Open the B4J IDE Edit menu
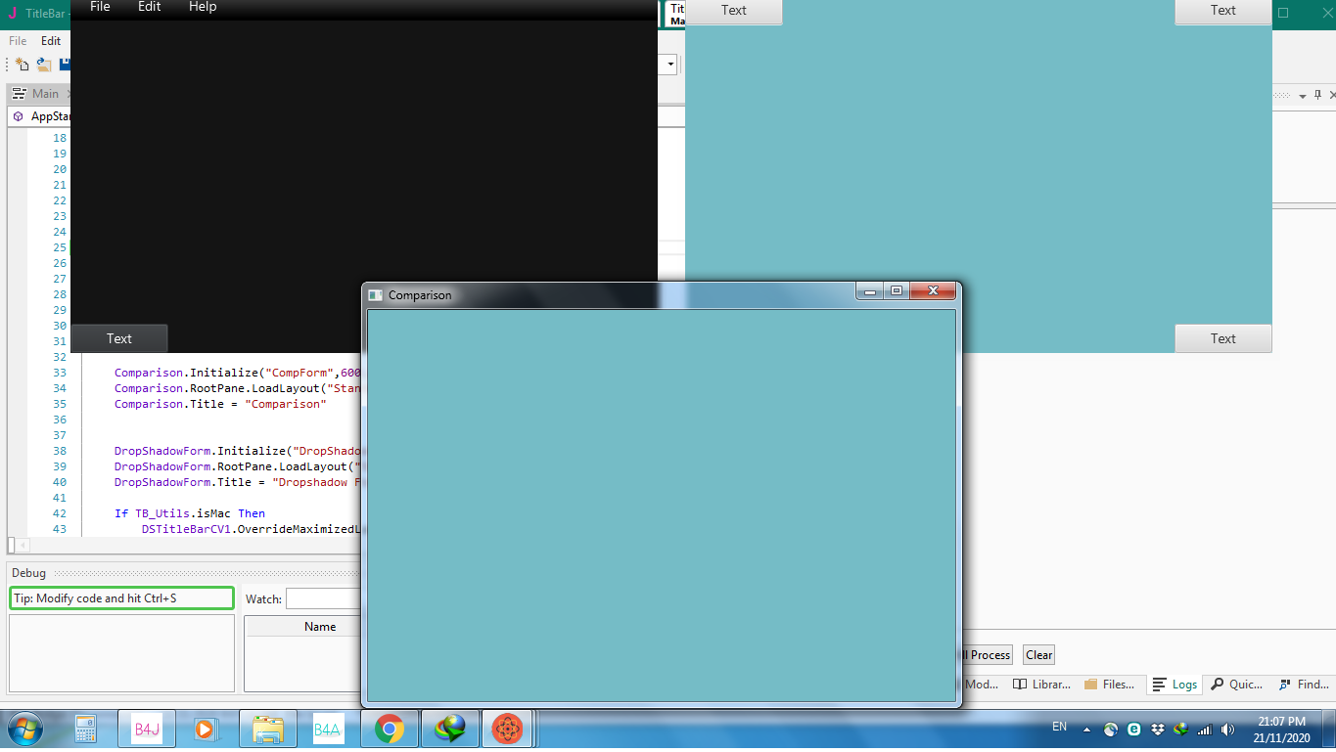1336x752 pixels. (x=51, y=41)
